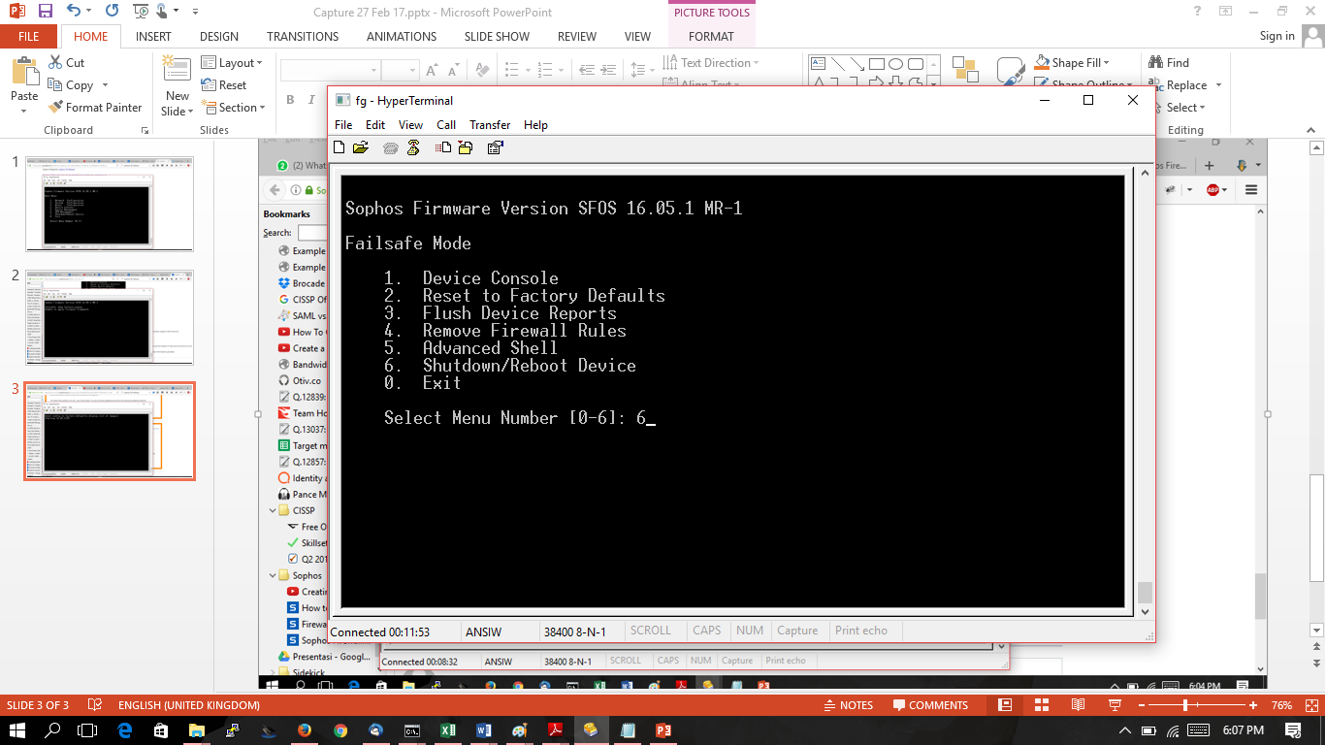The image size is (1325, 745).
Task: Select the Text Box shape in gallery
Action: point(818,64)
